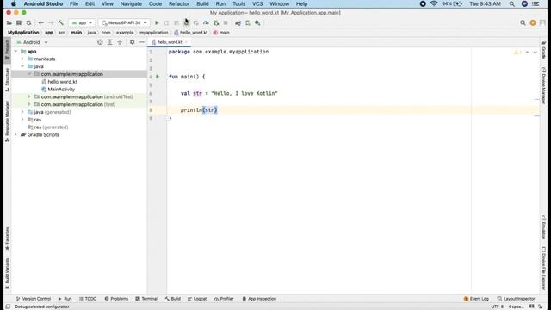551x310 pixels.
Task: Click the myapplication breadcrumb
Action: (154, 33)
